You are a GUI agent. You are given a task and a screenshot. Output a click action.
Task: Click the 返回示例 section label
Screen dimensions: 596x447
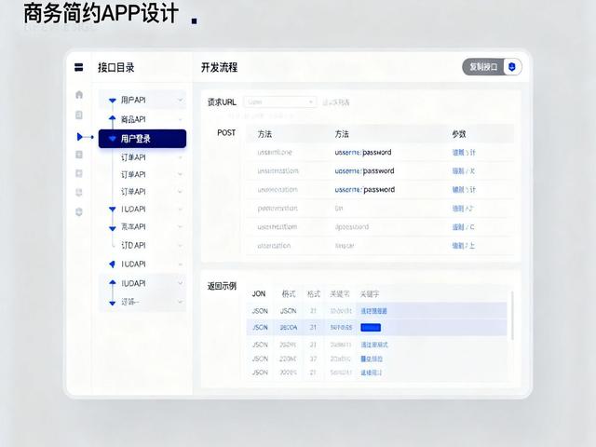222,286
